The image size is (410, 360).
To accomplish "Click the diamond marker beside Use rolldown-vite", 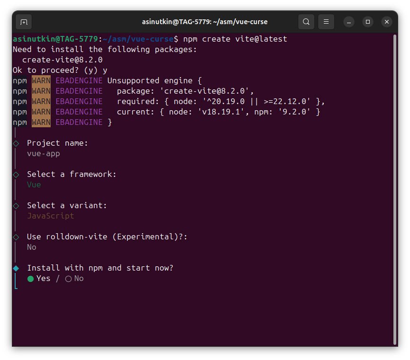I will click(16, 237).
